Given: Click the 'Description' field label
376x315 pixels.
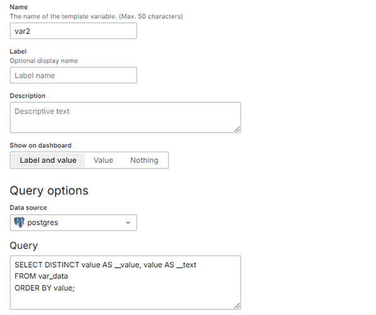Looking at the screenshot, I should coord(28,96).
